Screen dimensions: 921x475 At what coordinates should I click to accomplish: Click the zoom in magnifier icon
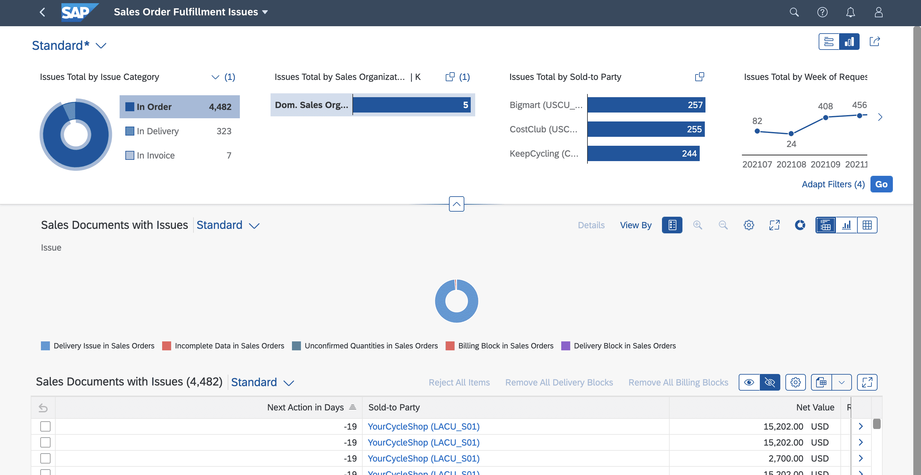[x=698, y=225]
